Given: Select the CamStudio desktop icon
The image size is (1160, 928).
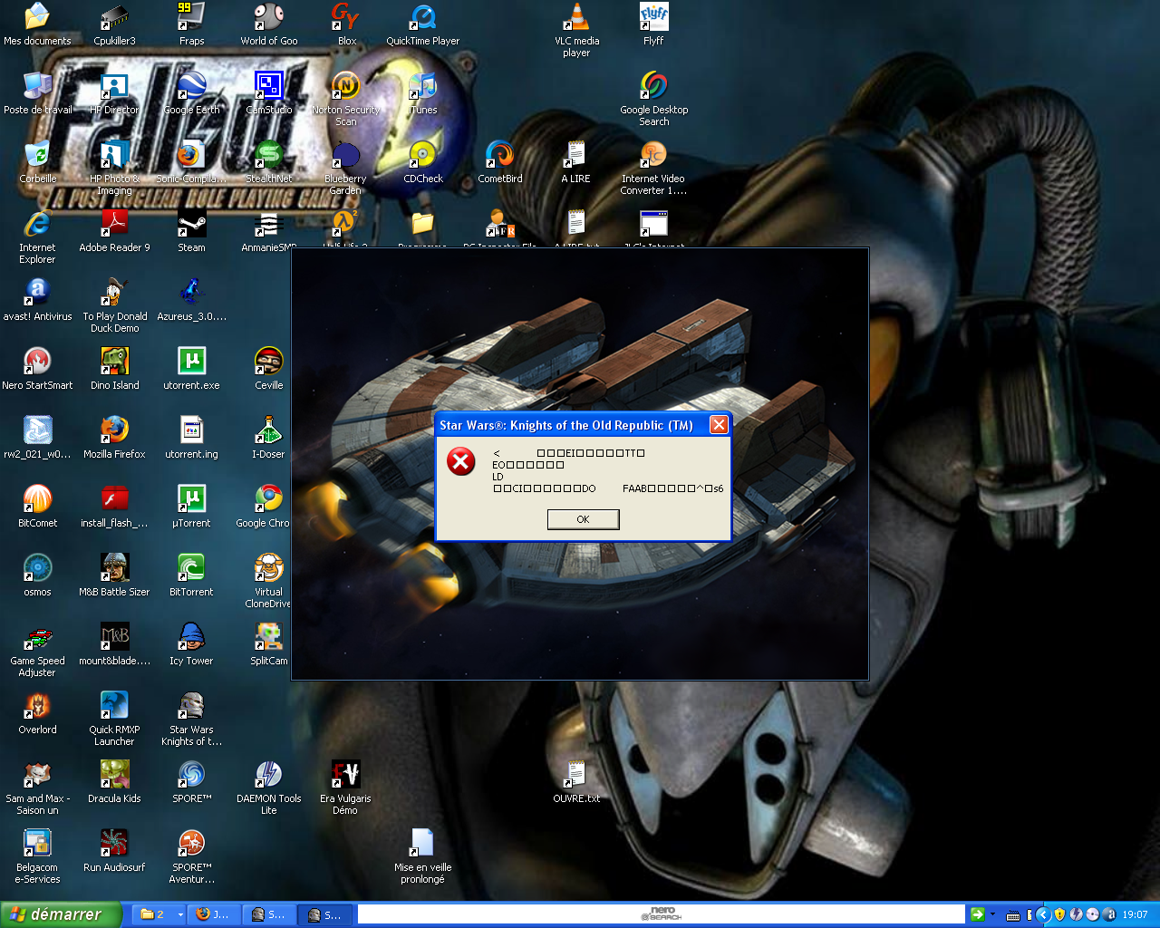Looking at the screenshot, I should [268, 93].
